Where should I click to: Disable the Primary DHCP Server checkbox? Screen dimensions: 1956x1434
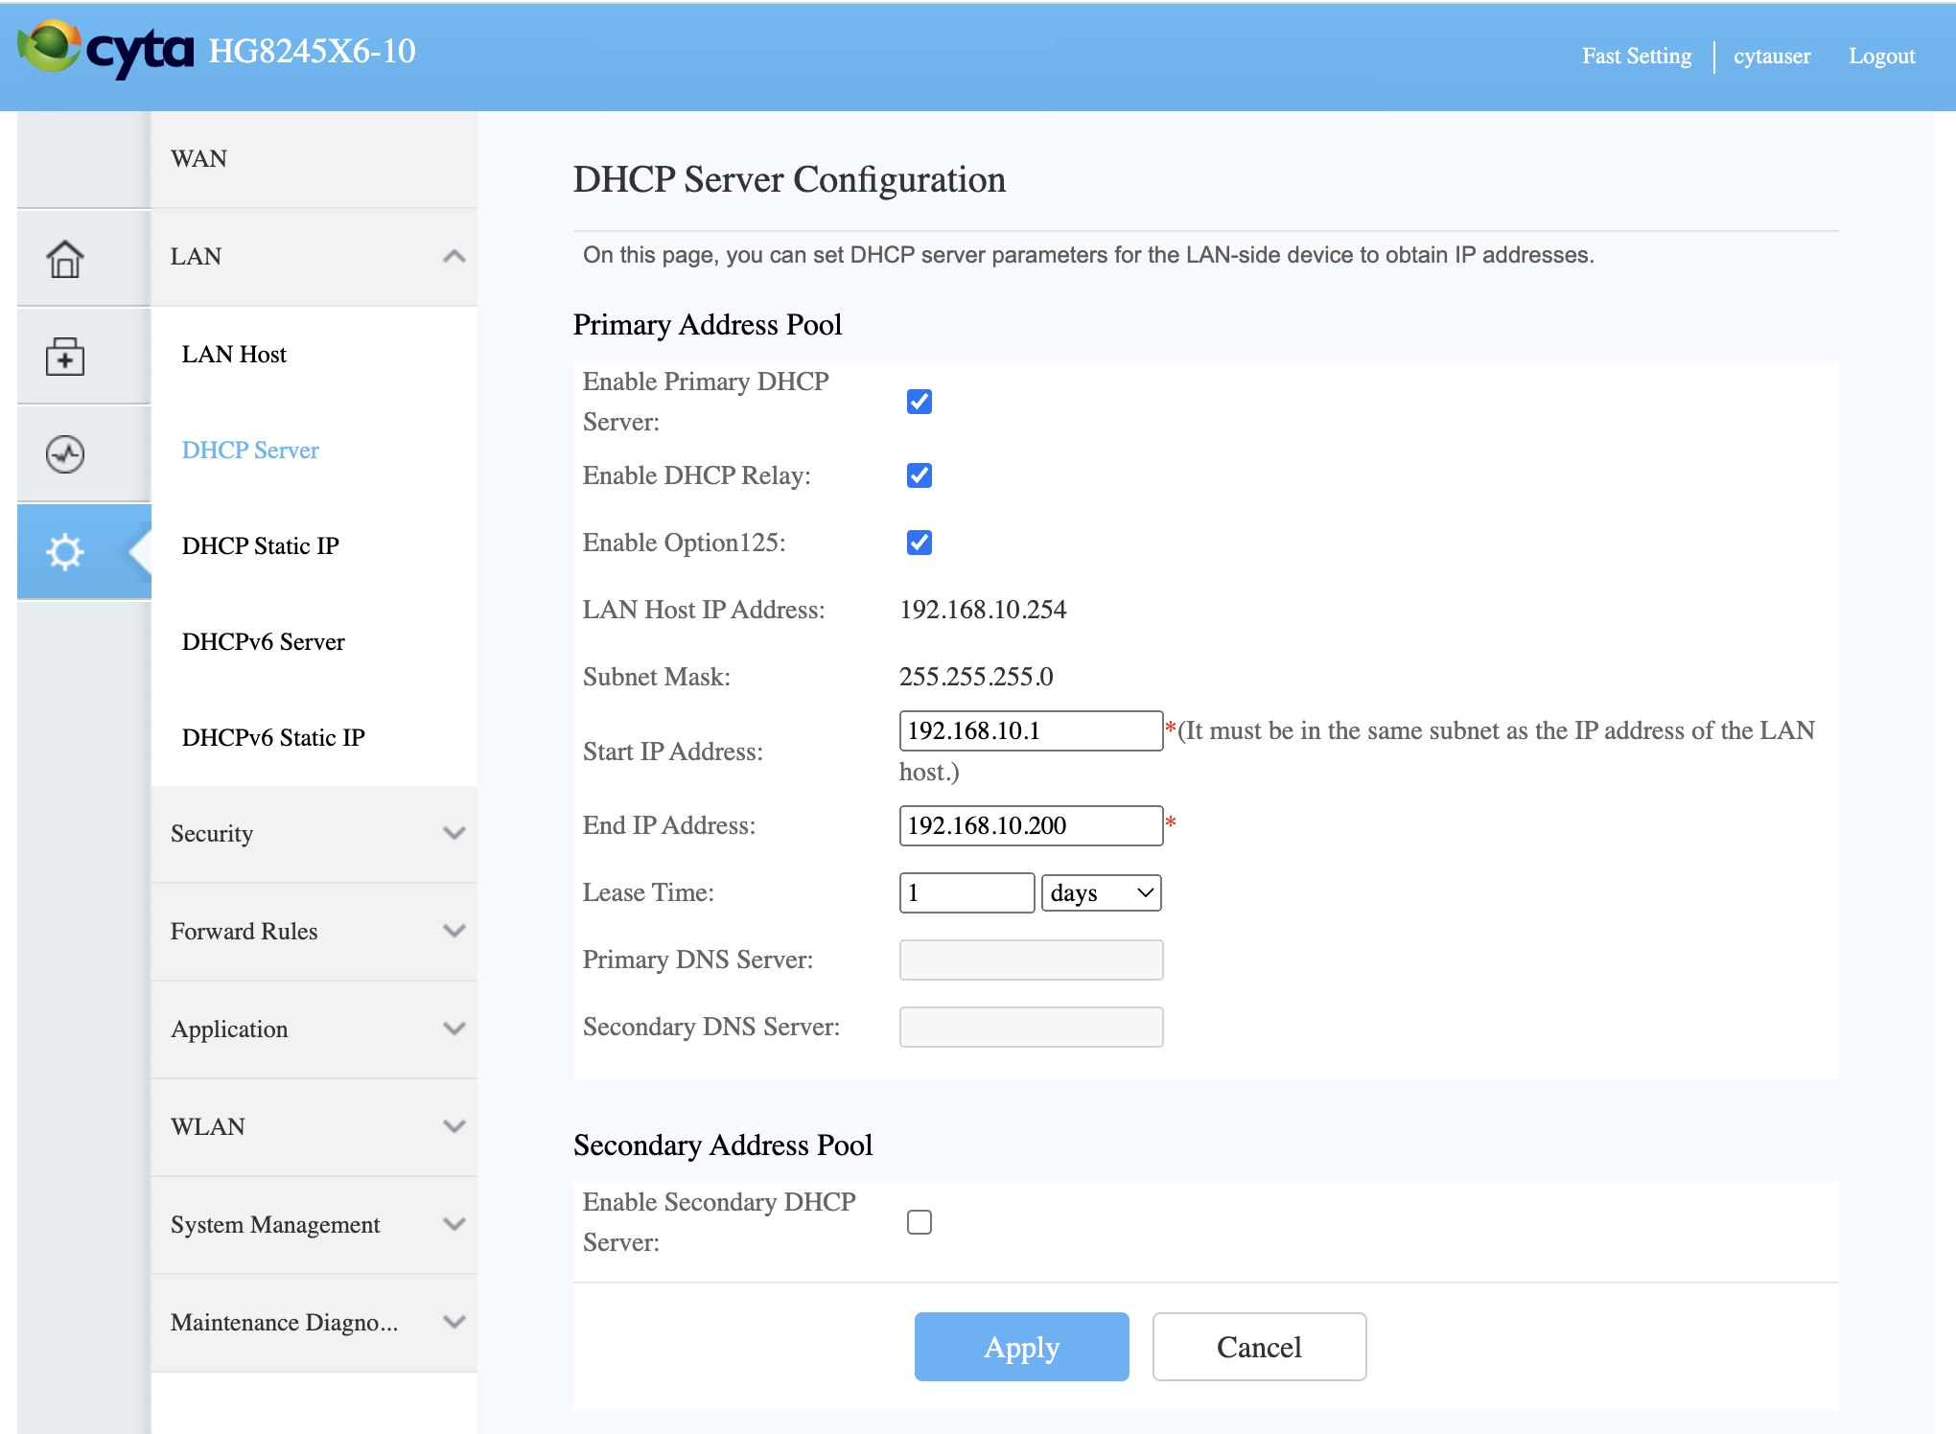(x=919, y=402)
